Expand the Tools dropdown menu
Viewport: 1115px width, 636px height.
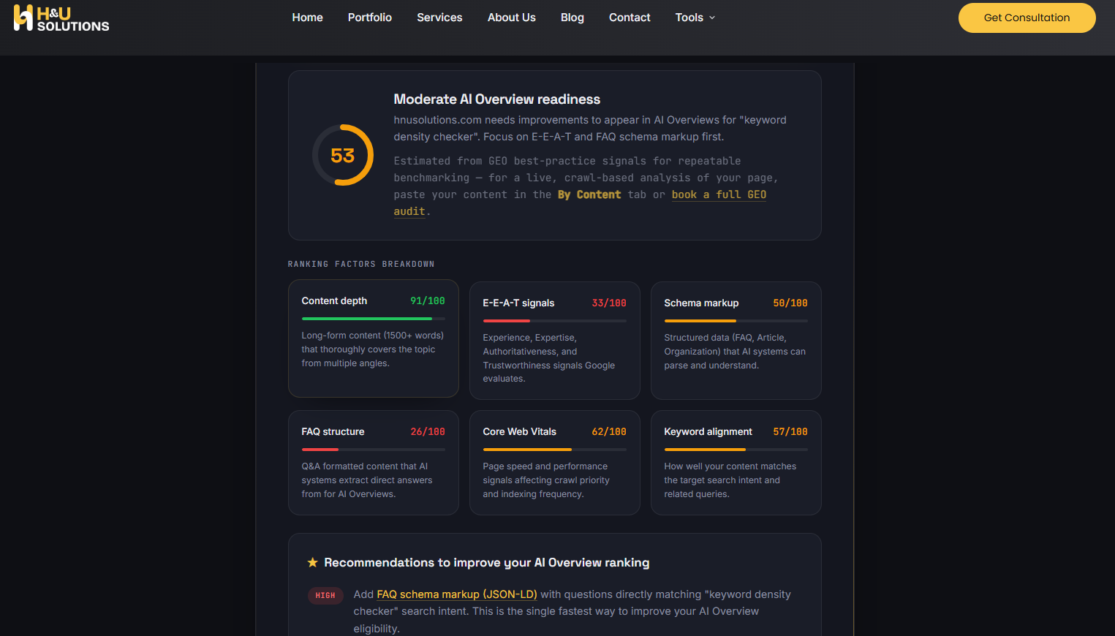pyautogui.click(x=695, y=18)
